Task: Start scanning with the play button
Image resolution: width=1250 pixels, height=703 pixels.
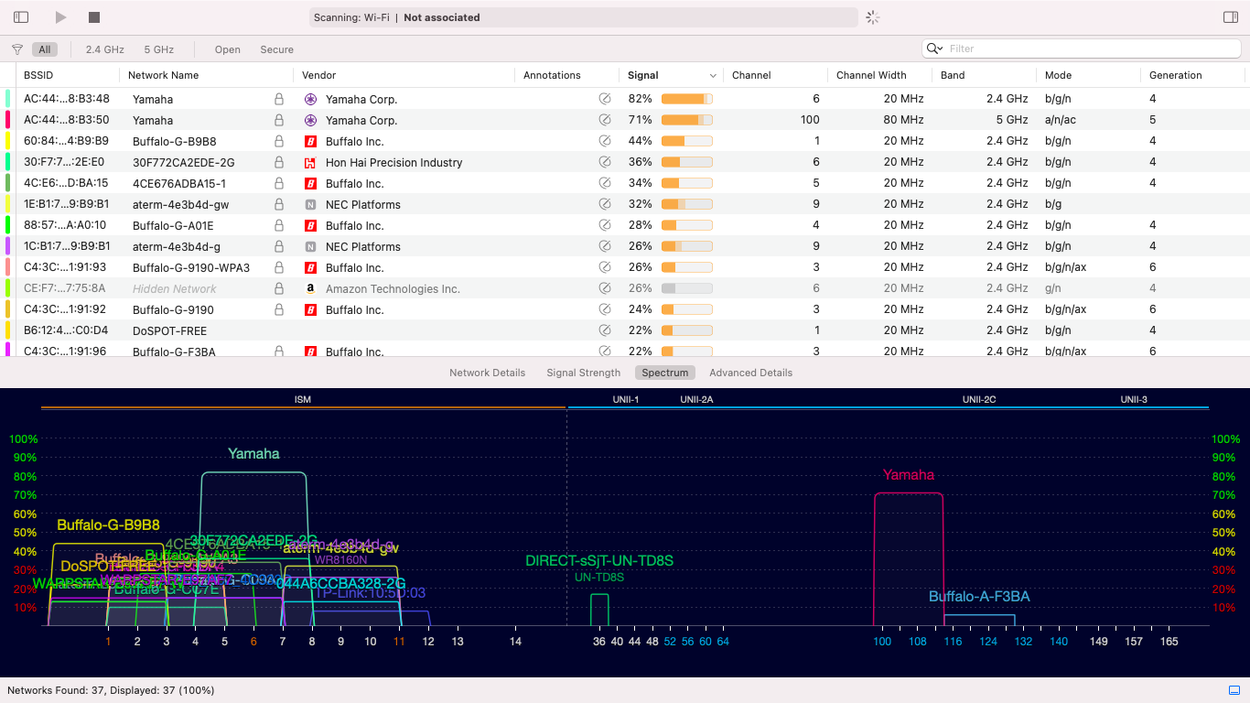Action: click(x=60, y=17)
